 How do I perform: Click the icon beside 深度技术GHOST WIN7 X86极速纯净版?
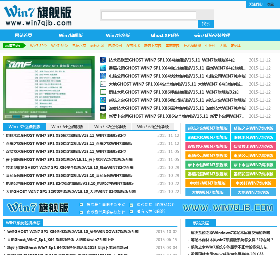click(103, 108)
